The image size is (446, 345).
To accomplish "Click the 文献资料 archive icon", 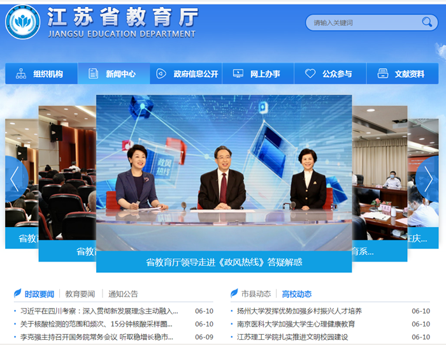I will 382,74.
